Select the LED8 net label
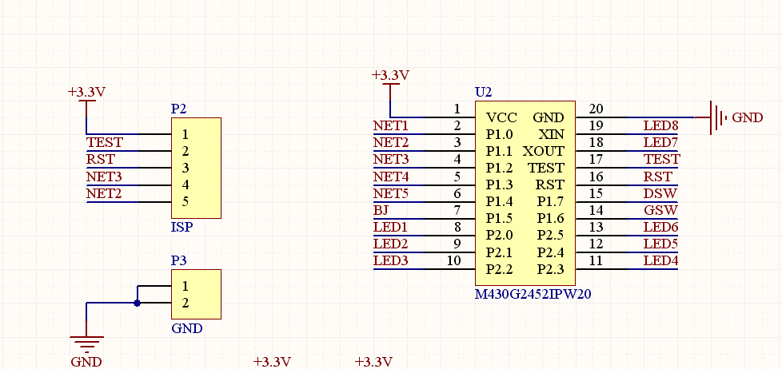This screenshot has height=369, width=782. coord(660,125)
